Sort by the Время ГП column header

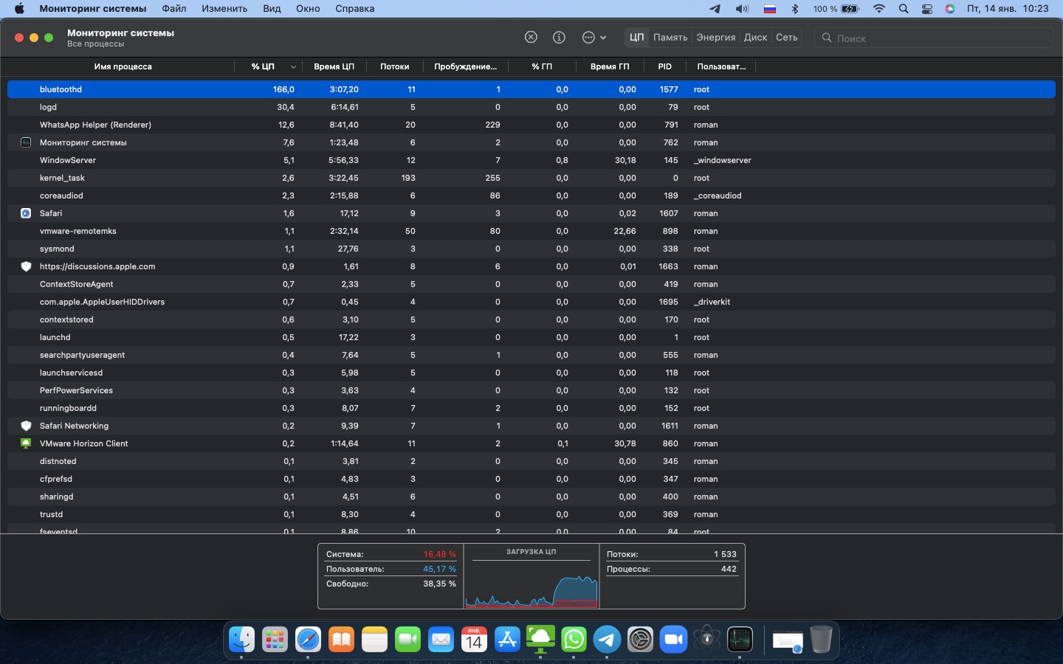(610, 66)
